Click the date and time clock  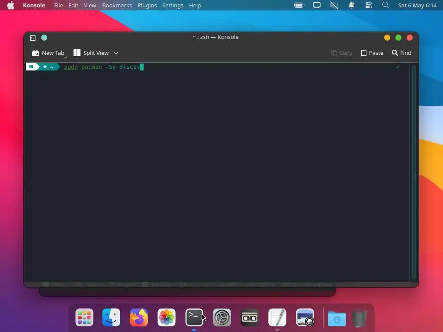[x=417, y=5]
